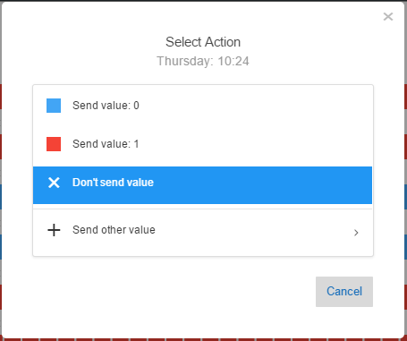Select the "Don't send value" entry
The height and width of the screenshot is (341, 407).
pyautogui.click(x=202, y=185)
